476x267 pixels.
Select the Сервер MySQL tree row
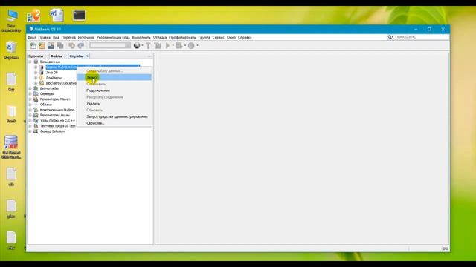[x=92, y=67]
